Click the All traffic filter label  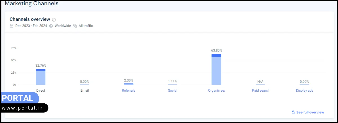(x=86, y=26)
